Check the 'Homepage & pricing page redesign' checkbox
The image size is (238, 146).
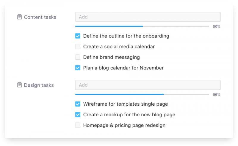point(78,125)
